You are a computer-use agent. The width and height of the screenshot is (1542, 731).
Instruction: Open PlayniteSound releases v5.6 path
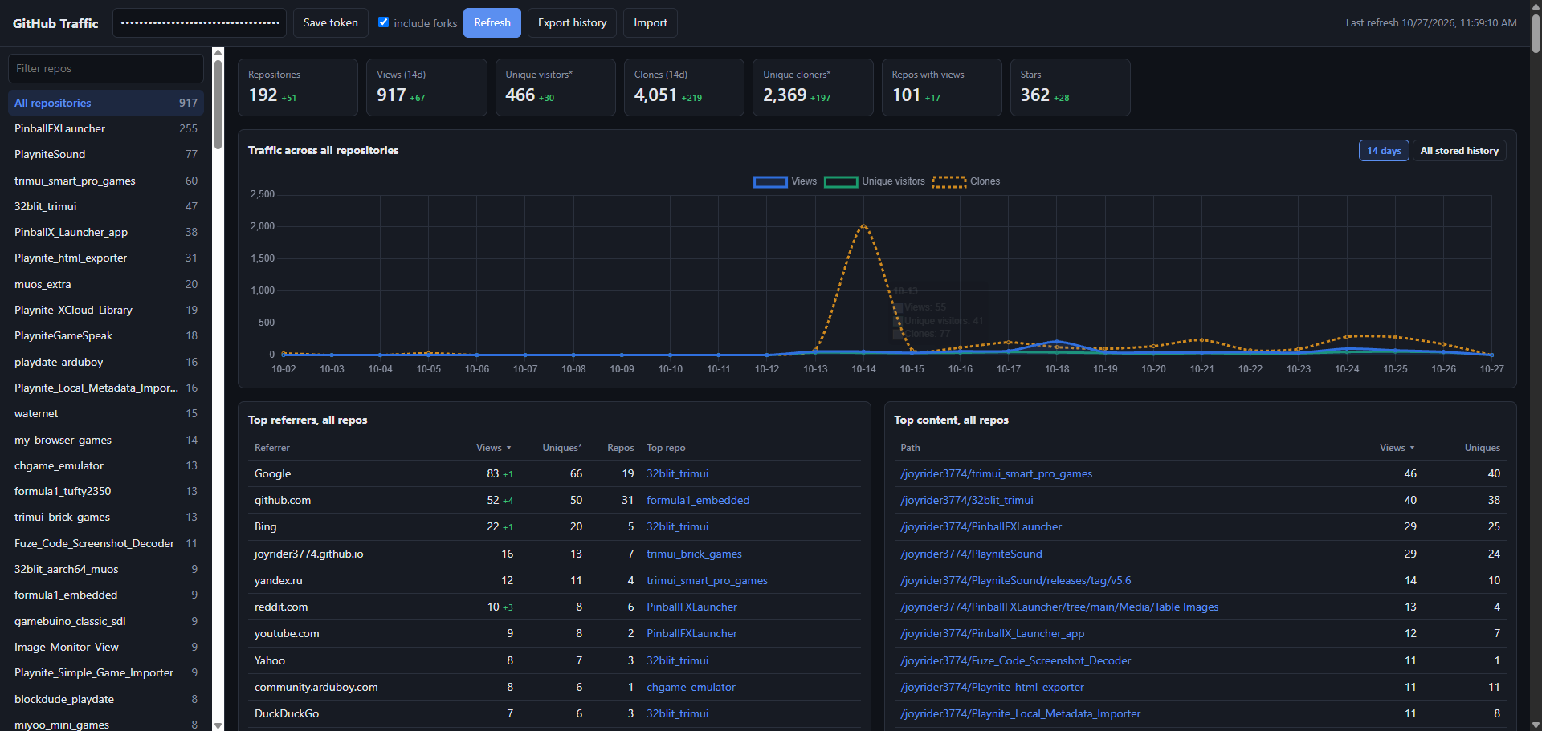tap(1016, 580)
